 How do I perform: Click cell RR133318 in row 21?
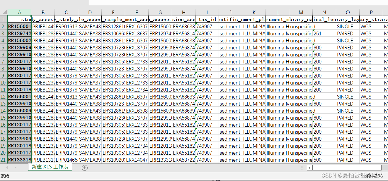pos(19,160)
